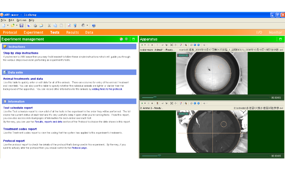Open Animal treatments and data link
The image size is (285, 176).
click(x=23, y=79)
